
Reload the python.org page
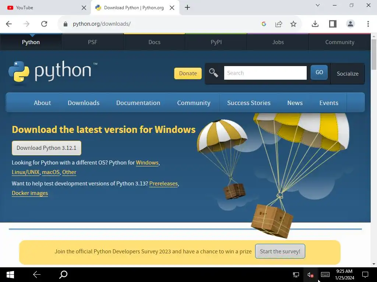44,24
